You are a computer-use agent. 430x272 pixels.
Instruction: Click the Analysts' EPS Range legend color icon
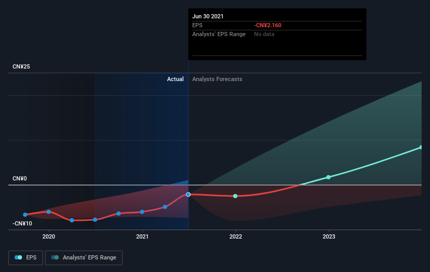(x=55, y=257)
